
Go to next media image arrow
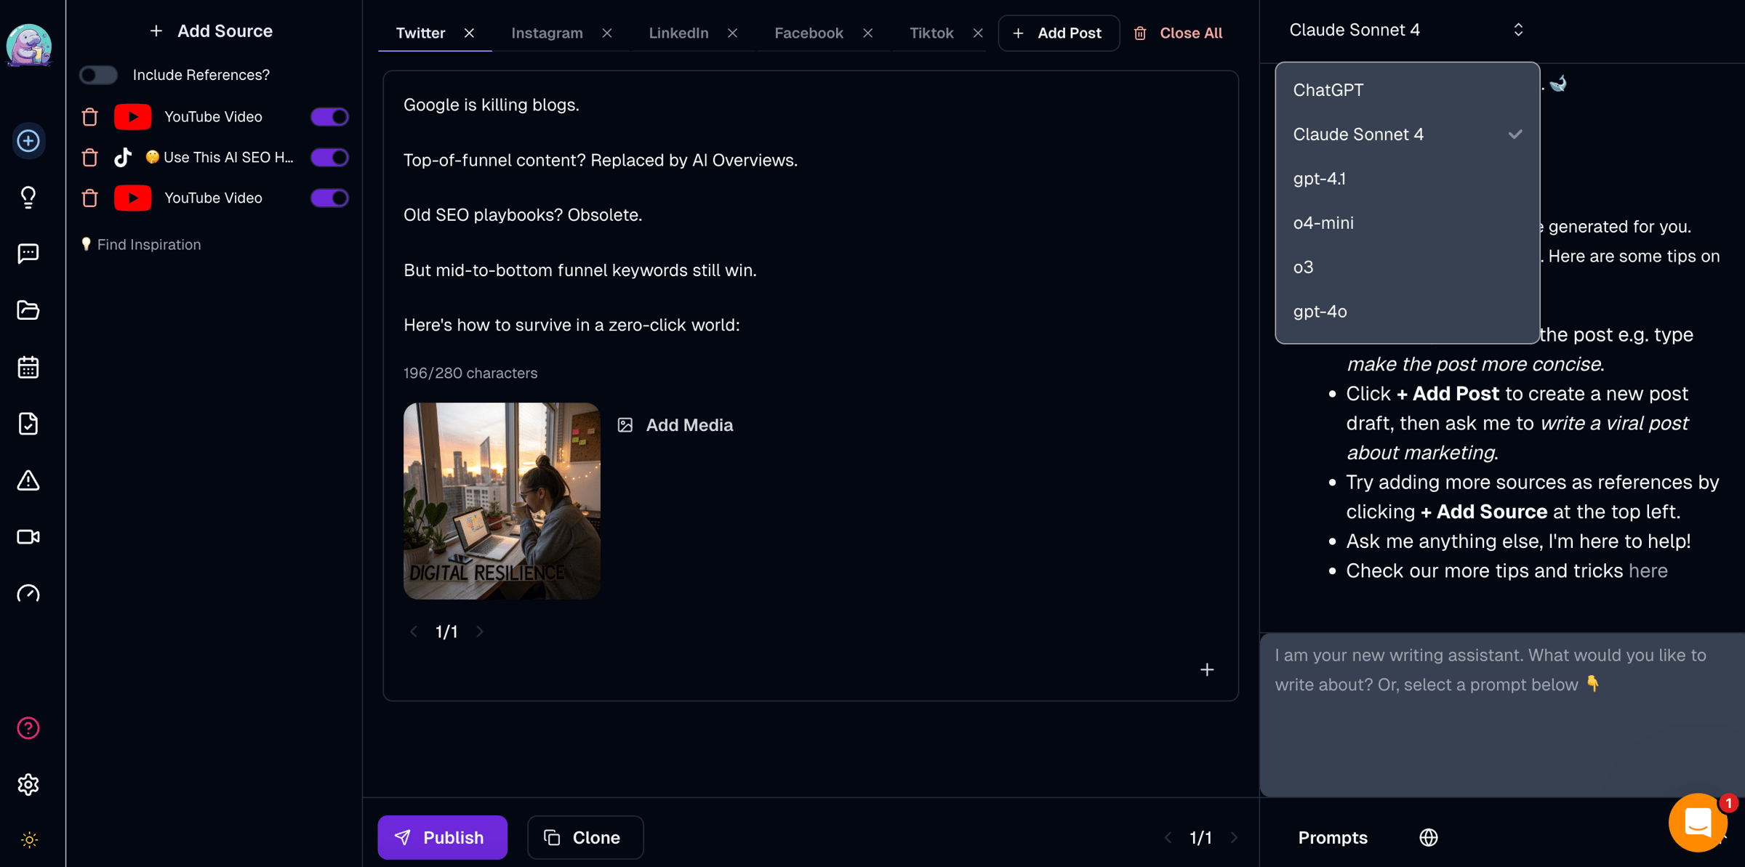coord(479,632)
